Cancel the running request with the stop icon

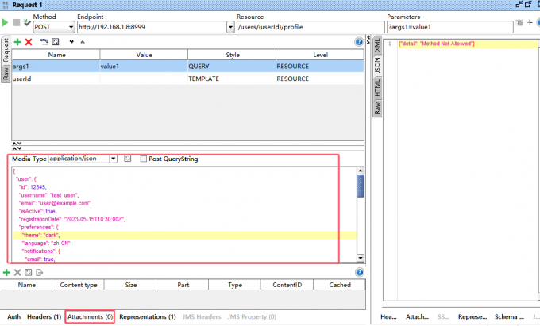click(x=16, y=22)
